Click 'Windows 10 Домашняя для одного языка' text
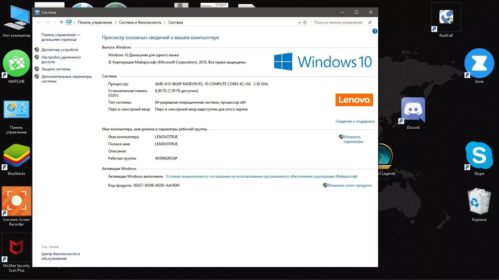 click(x=143, y=55)
